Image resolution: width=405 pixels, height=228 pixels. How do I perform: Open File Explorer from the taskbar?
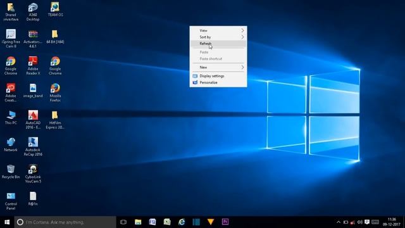138,222
